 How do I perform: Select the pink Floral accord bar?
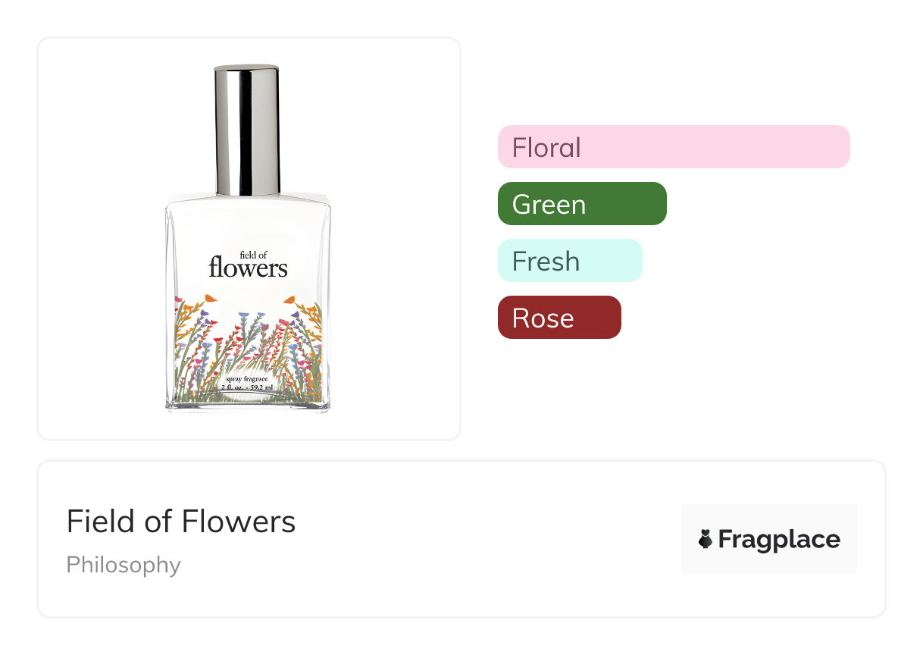673,147
